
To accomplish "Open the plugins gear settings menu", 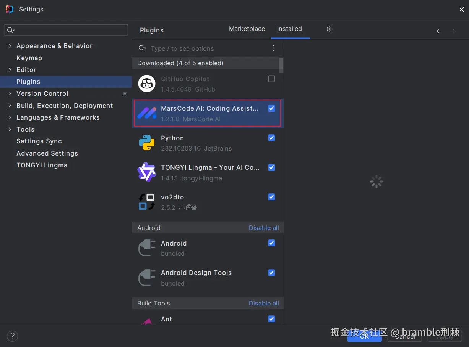I will pos(330,29).
